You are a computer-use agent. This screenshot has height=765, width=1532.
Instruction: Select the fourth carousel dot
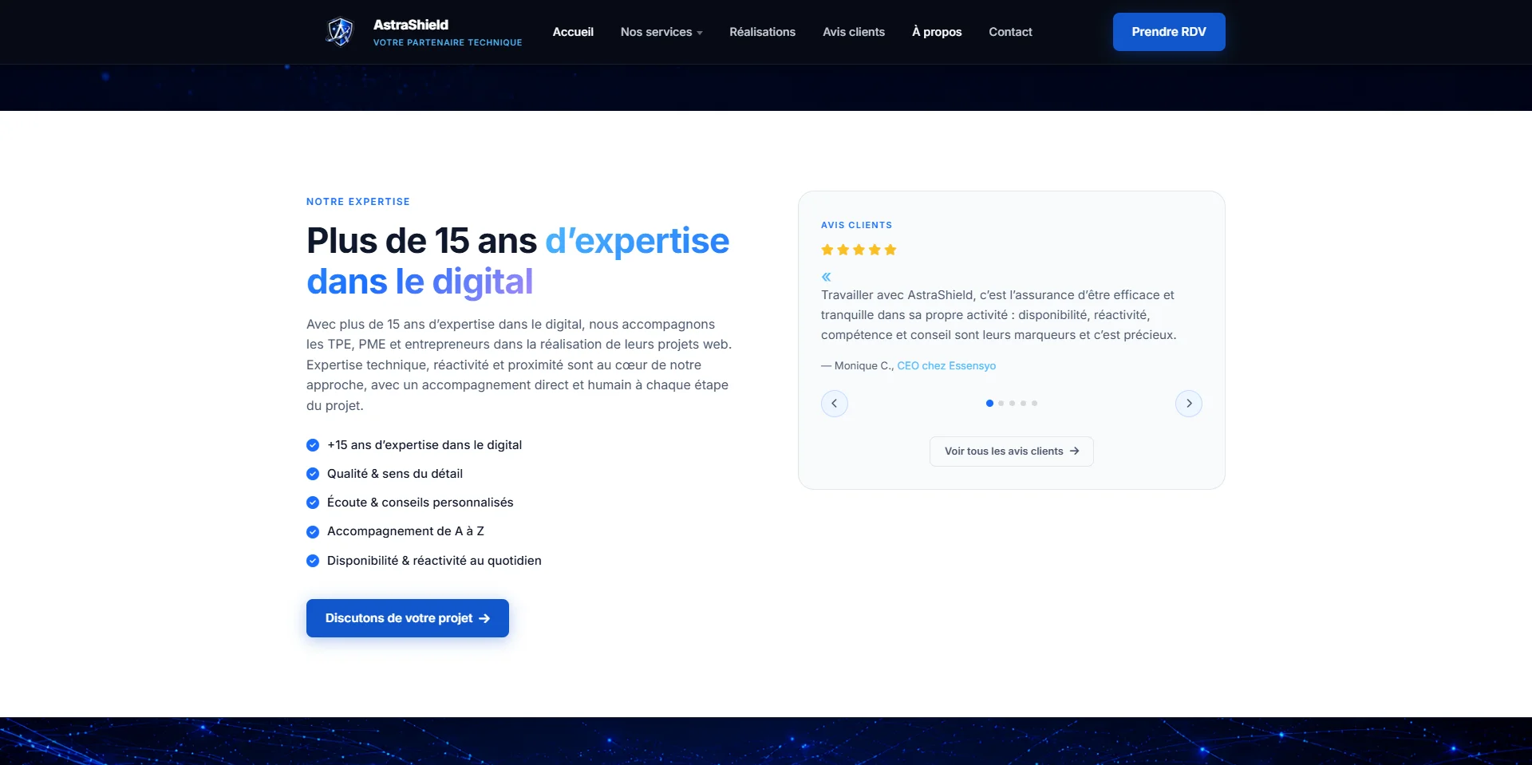click(x=1024, y=404)
